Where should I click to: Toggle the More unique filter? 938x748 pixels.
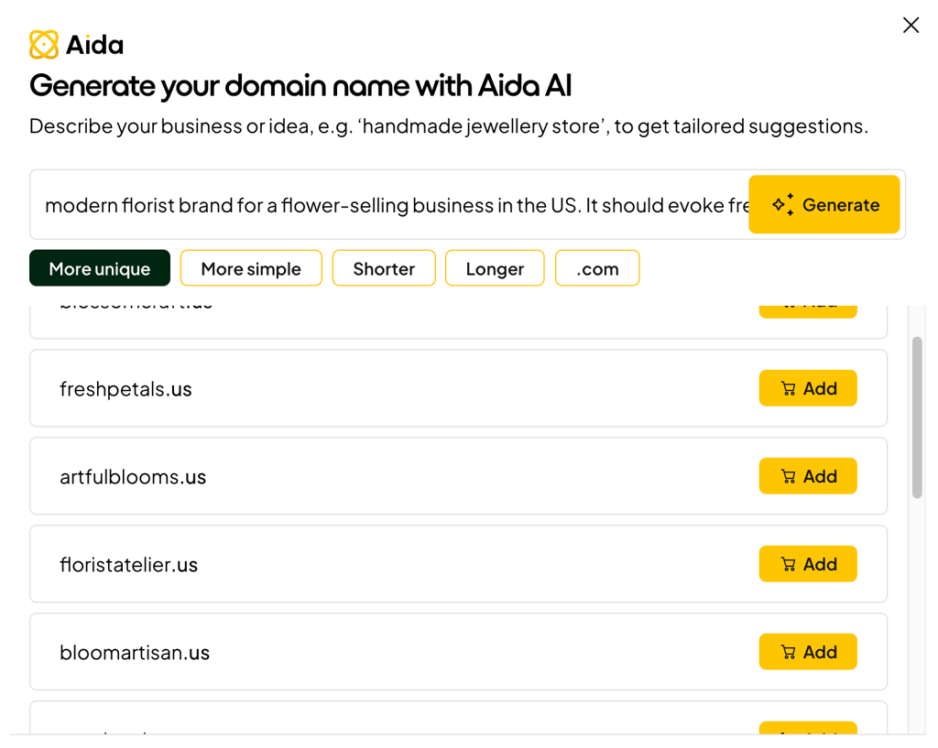(100, 268)
